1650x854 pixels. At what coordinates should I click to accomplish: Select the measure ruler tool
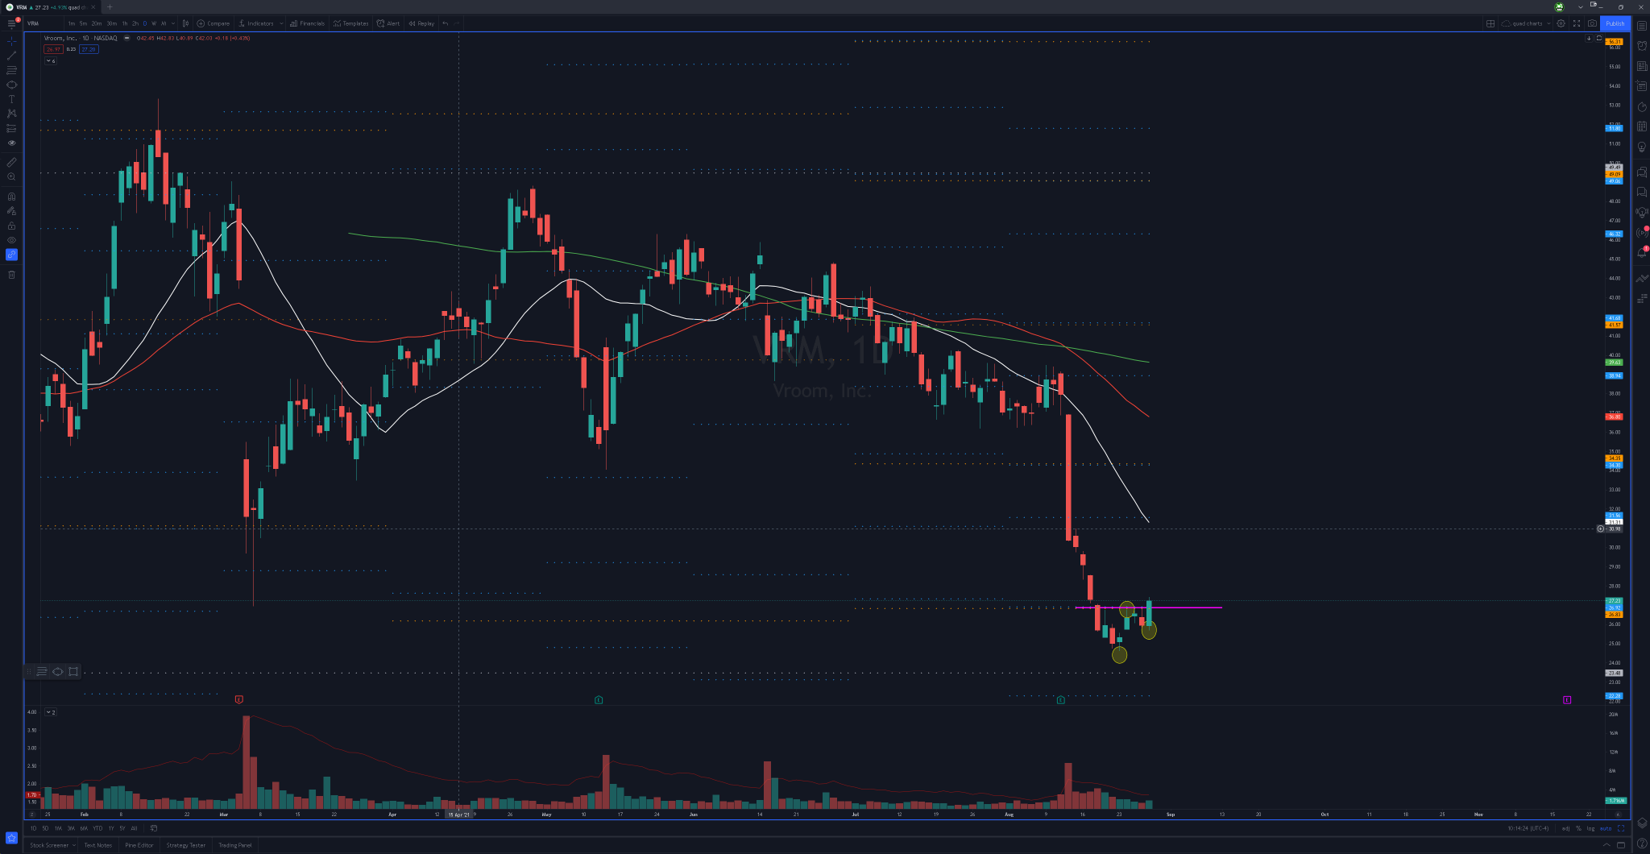click(11, 162)
